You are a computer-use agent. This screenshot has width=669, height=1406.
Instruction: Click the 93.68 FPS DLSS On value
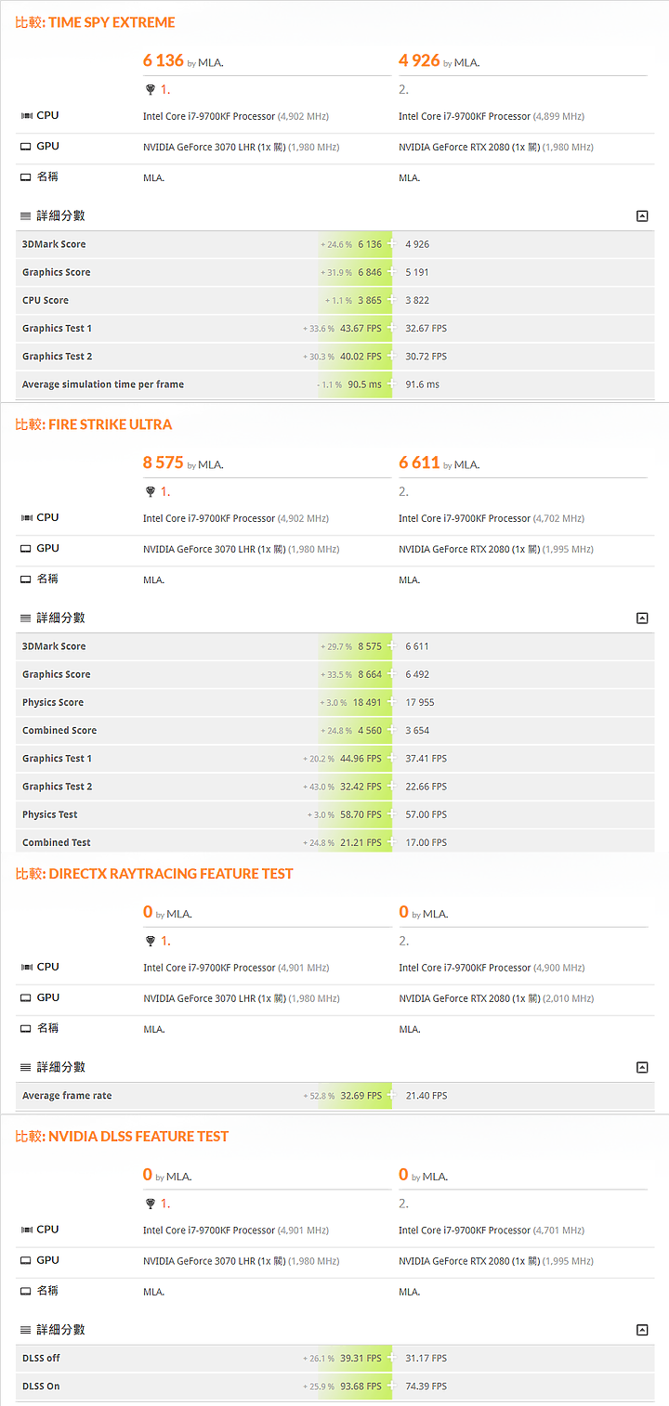361,1386
